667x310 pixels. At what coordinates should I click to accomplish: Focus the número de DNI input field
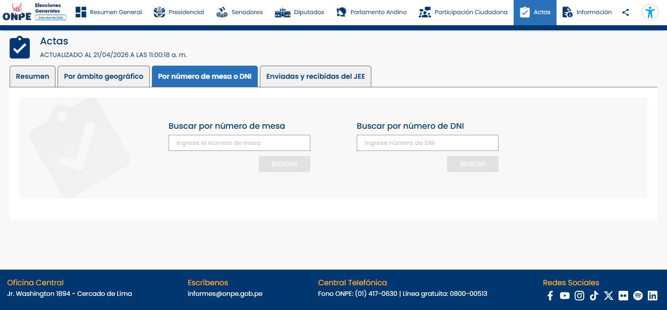point(427,143)
